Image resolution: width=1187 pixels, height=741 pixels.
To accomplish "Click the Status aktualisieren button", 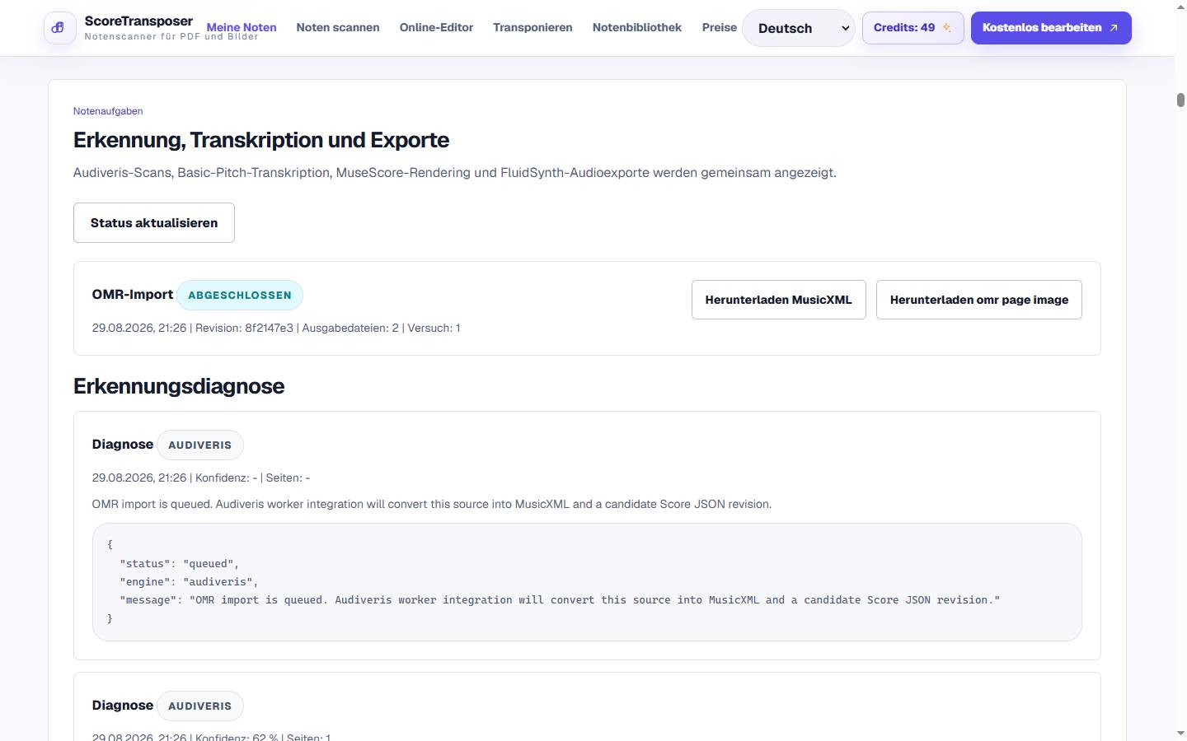I will click(x=154, y=222).
